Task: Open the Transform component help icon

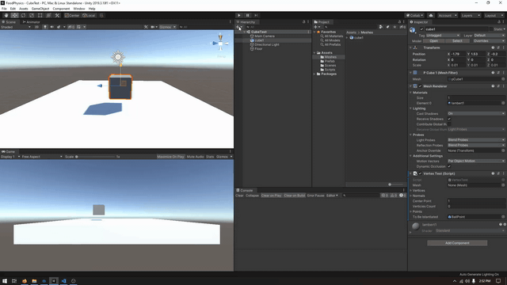Action: [x=493, y=47]
